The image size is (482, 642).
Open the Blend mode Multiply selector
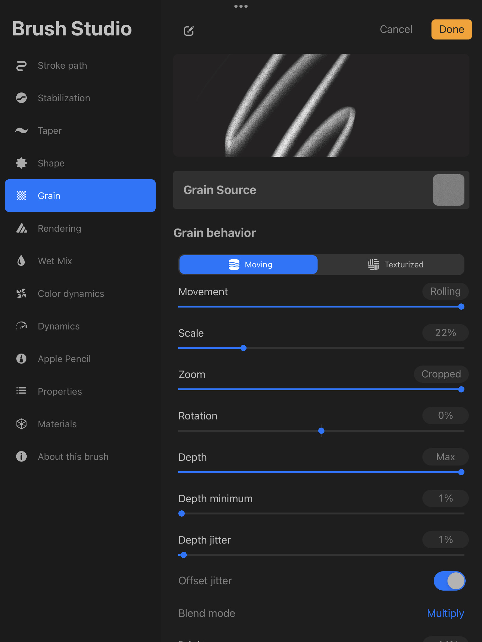tap(445, 613)
